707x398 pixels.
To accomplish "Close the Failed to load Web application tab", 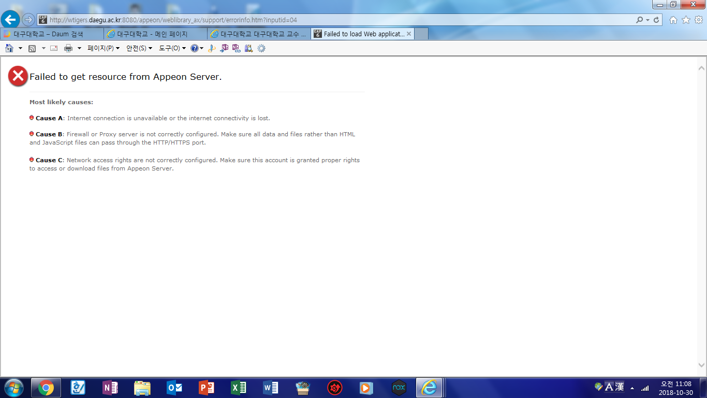I will click(409, 34).
